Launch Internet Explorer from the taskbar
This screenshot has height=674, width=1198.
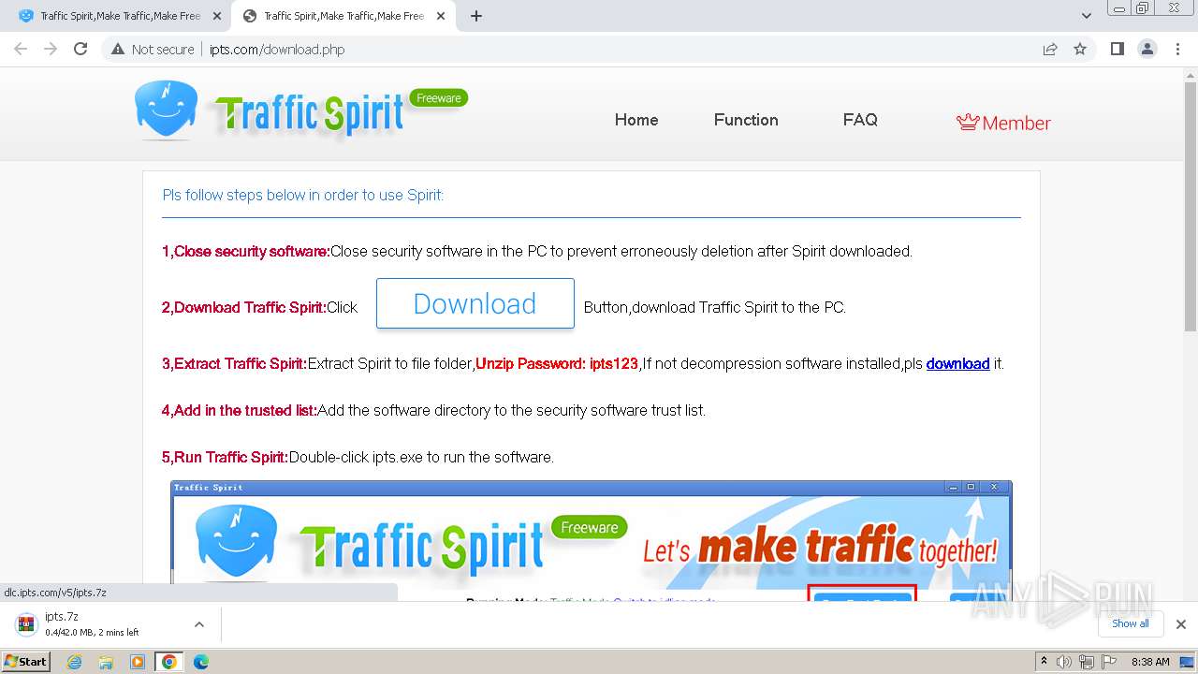tap(75, 662)
